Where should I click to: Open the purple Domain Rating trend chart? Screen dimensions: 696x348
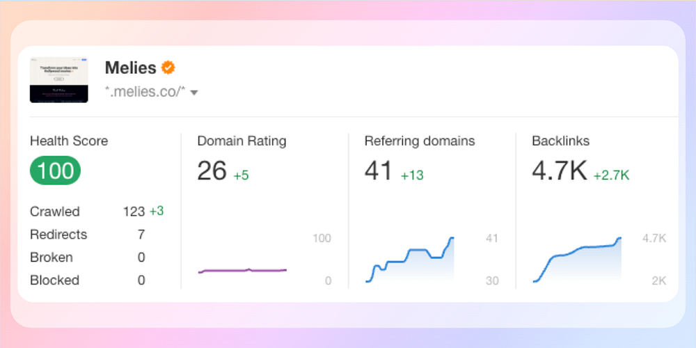click(x=242, y=270)
